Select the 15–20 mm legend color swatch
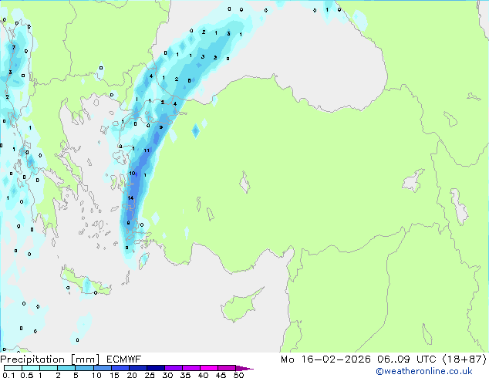Image resolution: width=489 pixels, height=378 pixels. [120, 368]
